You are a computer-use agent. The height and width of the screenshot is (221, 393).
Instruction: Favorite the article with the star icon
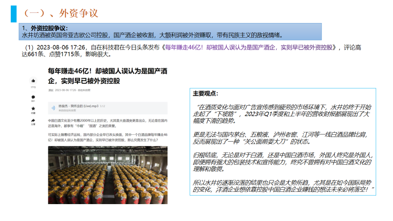(x=33, y=109)
